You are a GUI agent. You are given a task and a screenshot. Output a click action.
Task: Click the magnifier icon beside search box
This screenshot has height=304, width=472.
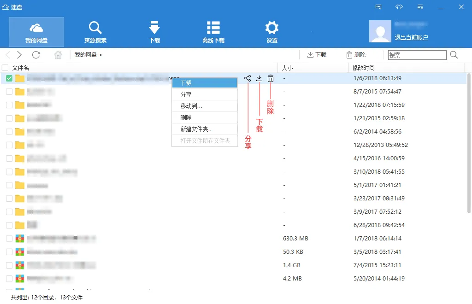(454, 55)
